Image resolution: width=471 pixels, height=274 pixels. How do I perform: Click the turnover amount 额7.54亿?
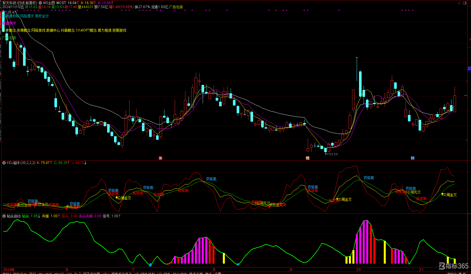tap(101, 7)
